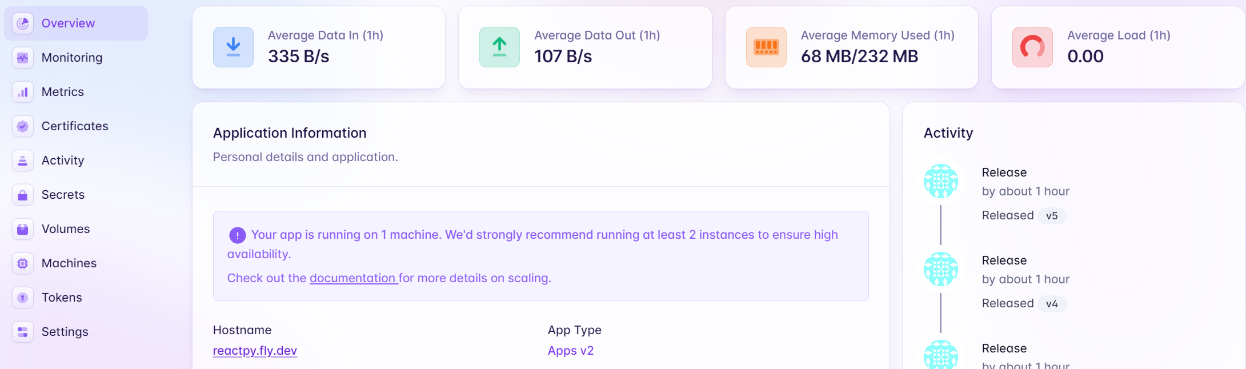Click the Tokens key icon
This screenshot has width=1246, height=369.
coord(23,298)
